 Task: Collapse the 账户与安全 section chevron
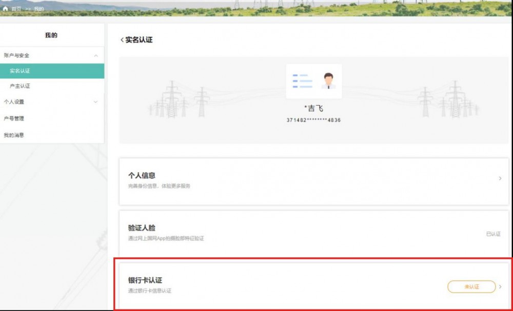[x=95, y=55]
